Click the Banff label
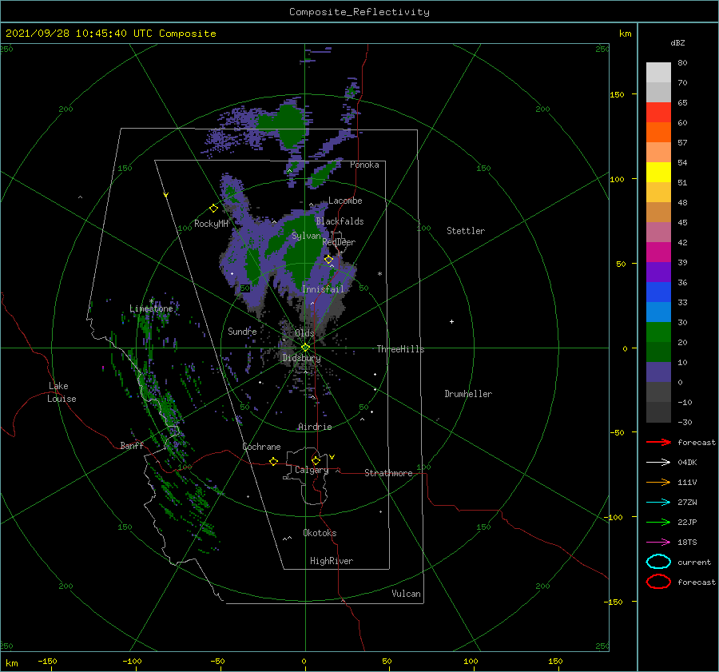Image resolution: width=719 pixels, height=672 pixels. [132, 445]
